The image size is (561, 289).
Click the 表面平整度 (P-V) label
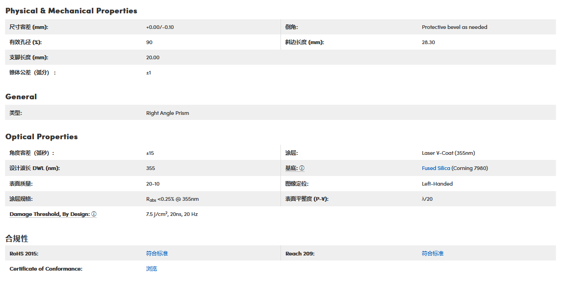tap(307, 199)
